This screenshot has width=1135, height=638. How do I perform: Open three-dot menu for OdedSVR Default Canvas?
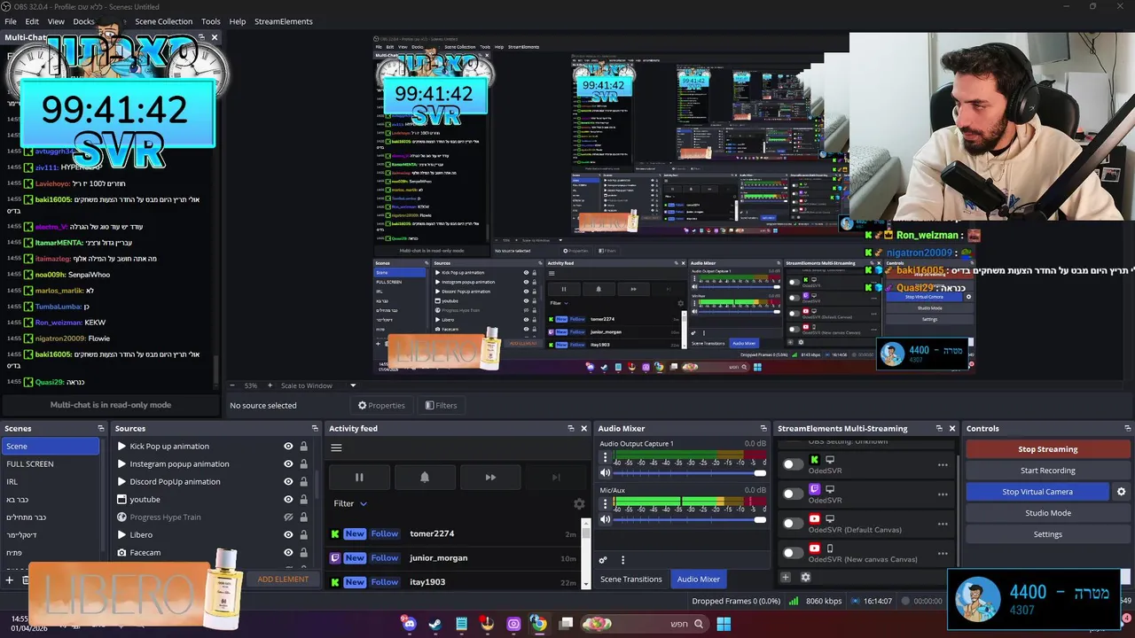click(x=943, y=524)
